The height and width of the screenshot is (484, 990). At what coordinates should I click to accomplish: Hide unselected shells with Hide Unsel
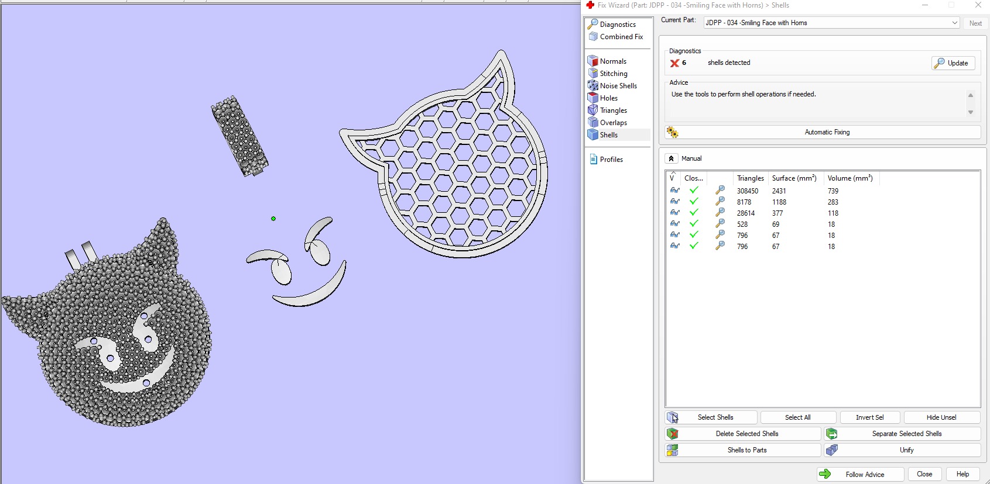pos(941,417)
